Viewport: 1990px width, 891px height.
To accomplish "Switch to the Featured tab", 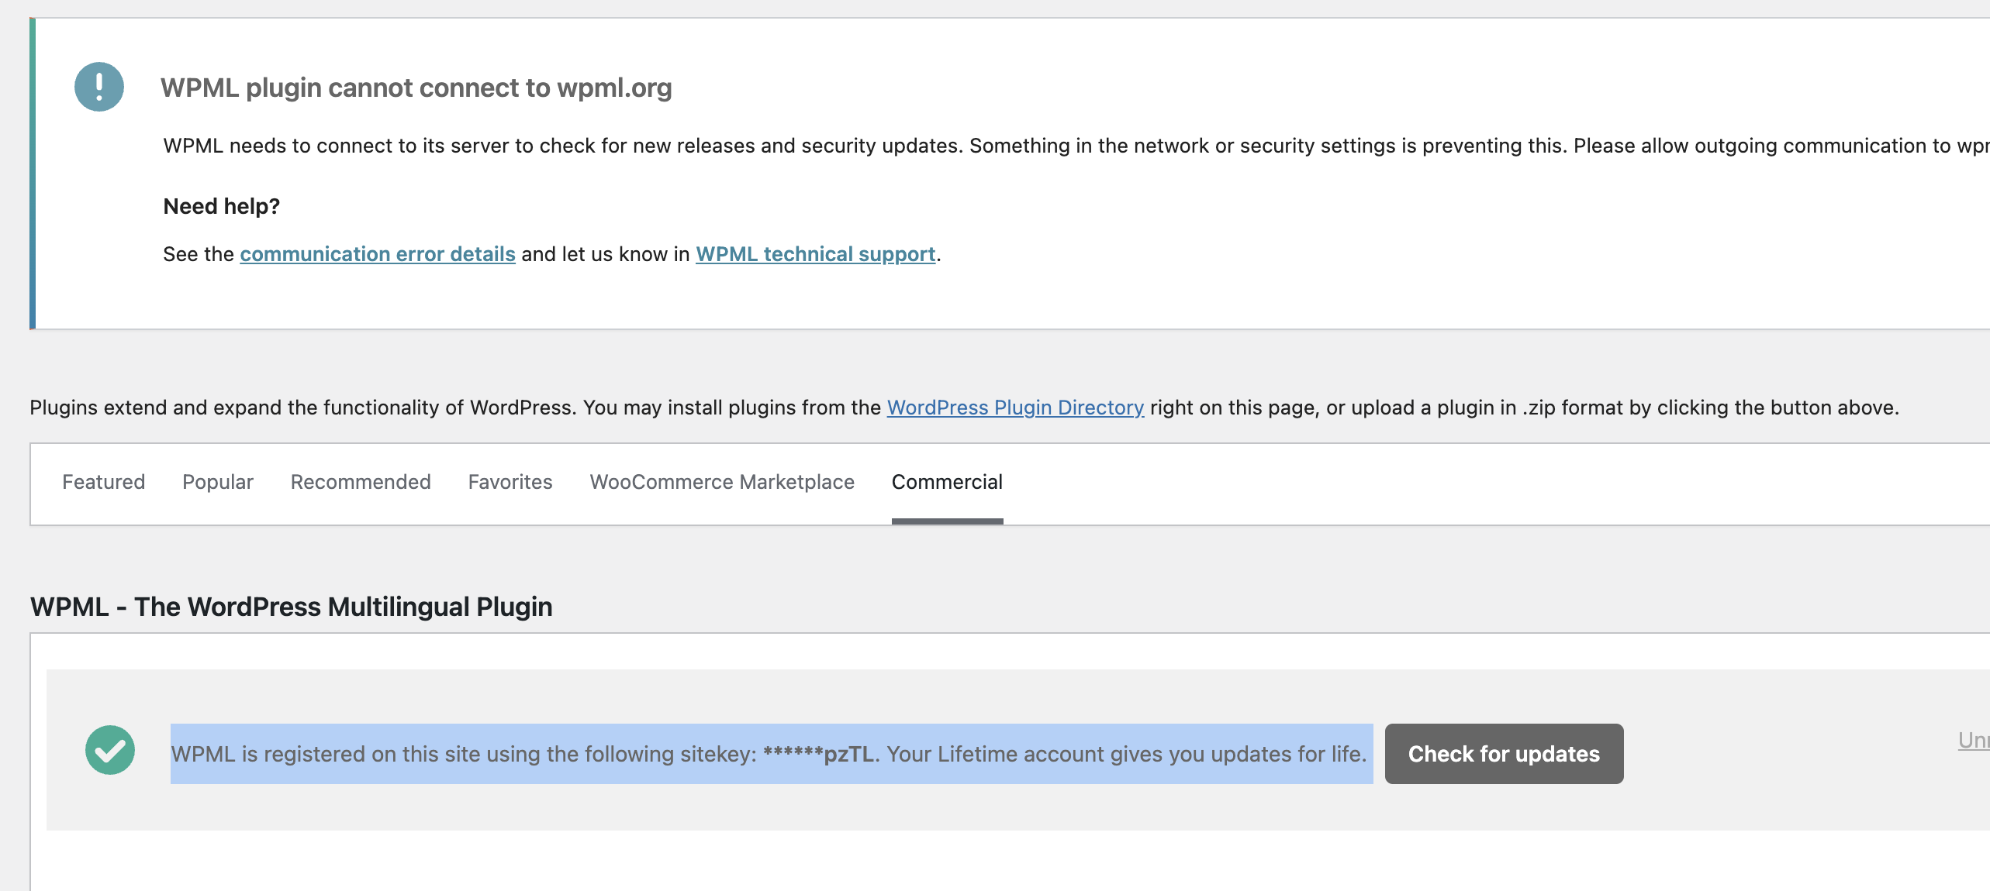I will [103, 482].
